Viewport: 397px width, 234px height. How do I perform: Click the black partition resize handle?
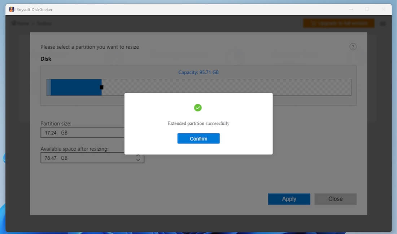101,87
